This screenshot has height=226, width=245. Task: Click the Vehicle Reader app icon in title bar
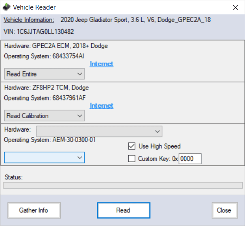coord(7,7)
